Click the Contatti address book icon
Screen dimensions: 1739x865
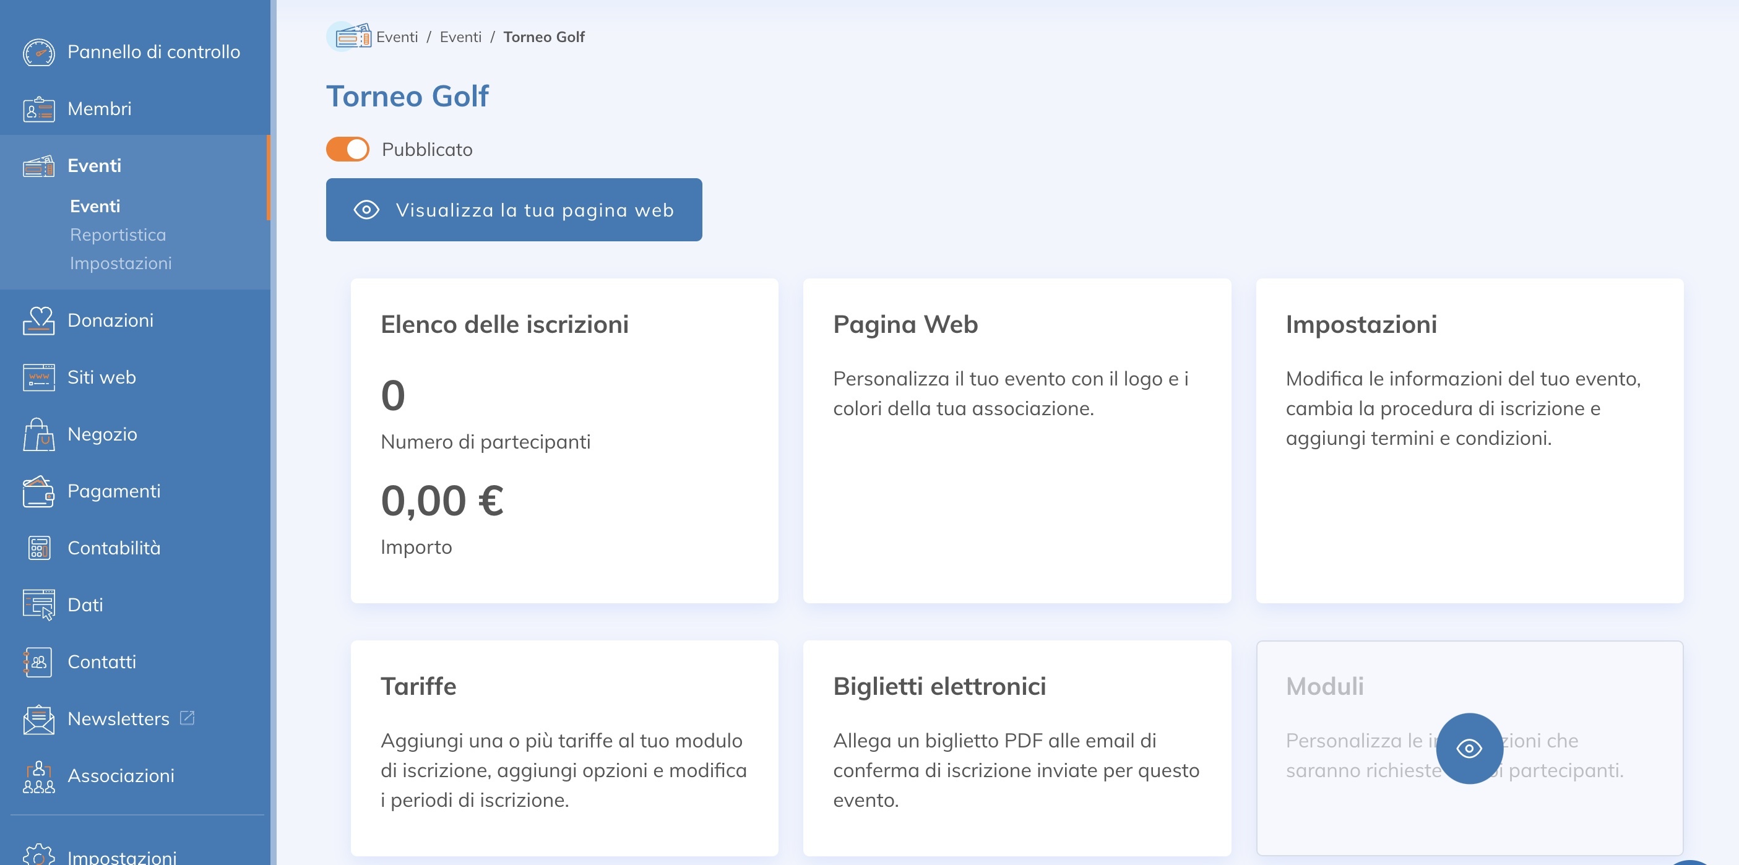[38, 662]
